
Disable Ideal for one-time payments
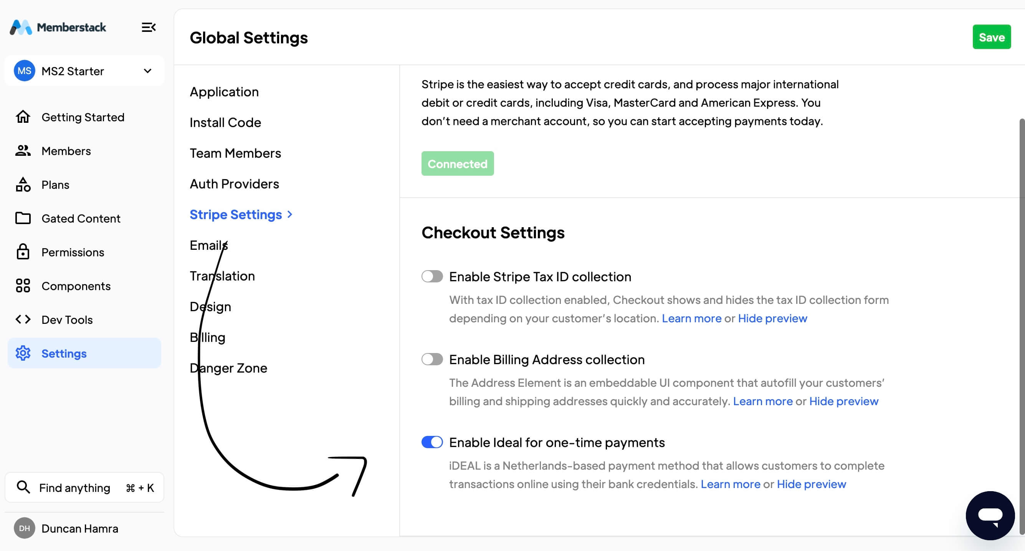pyautogui.click(x=432, y=442)
